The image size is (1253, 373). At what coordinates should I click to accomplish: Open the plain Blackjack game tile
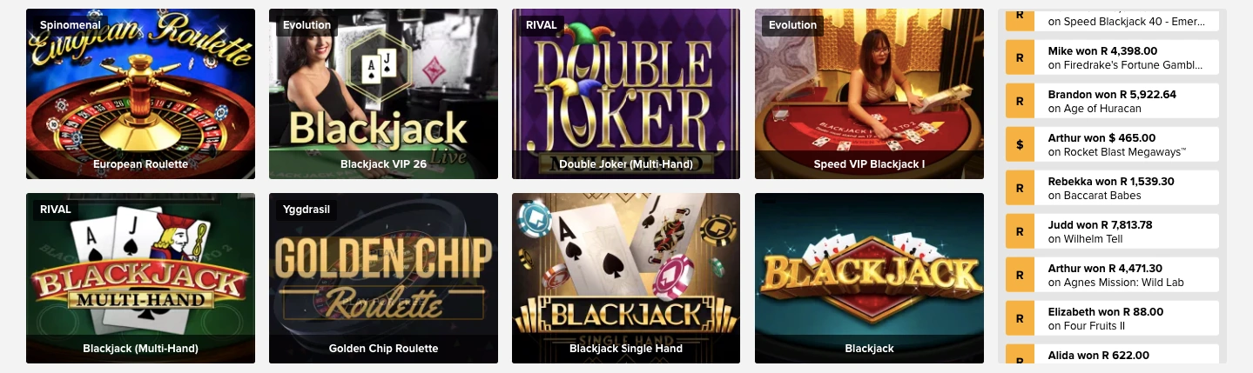coord(869,278)
